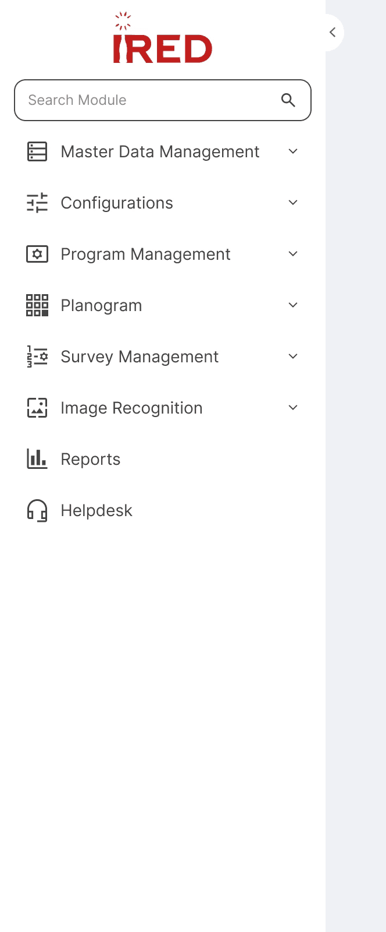The width and height of the screenshot is (386, 932).
Task: Click the Image Recognition picture icon
Action: point(37,408)
